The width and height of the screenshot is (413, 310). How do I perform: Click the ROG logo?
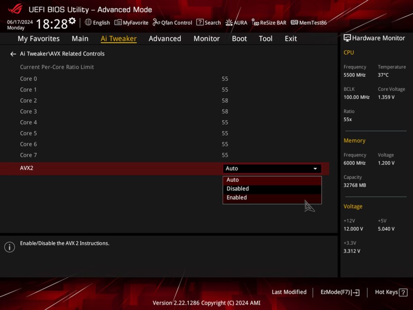(15, 9)
